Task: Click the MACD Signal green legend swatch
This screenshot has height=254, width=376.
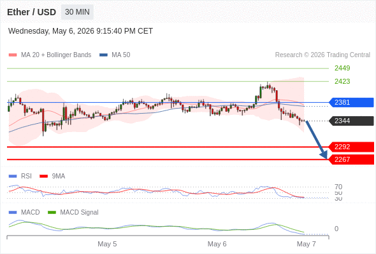Action: coord(52,213)
